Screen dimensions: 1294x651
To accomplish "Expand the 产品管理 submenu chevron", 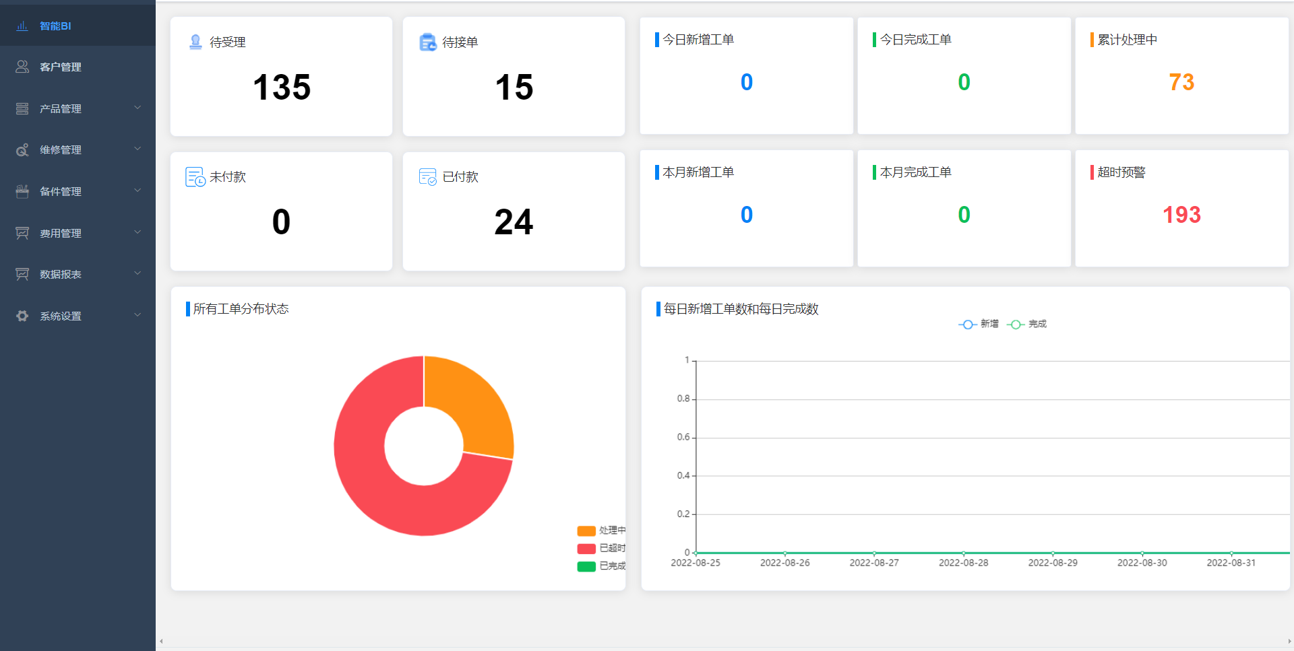I will [137, 108].
